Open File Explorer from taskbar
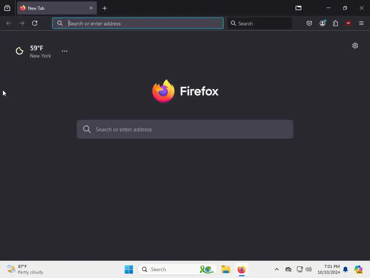The image size is (370, 278). [225, 269]
